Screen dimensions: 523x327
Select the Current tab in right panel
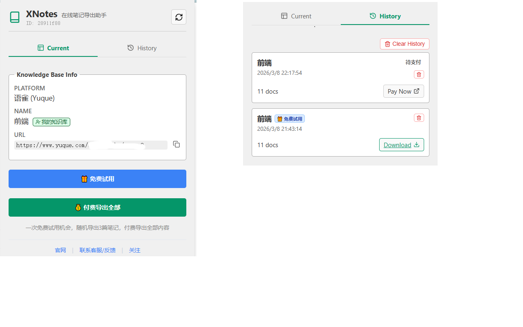point(296,16)
